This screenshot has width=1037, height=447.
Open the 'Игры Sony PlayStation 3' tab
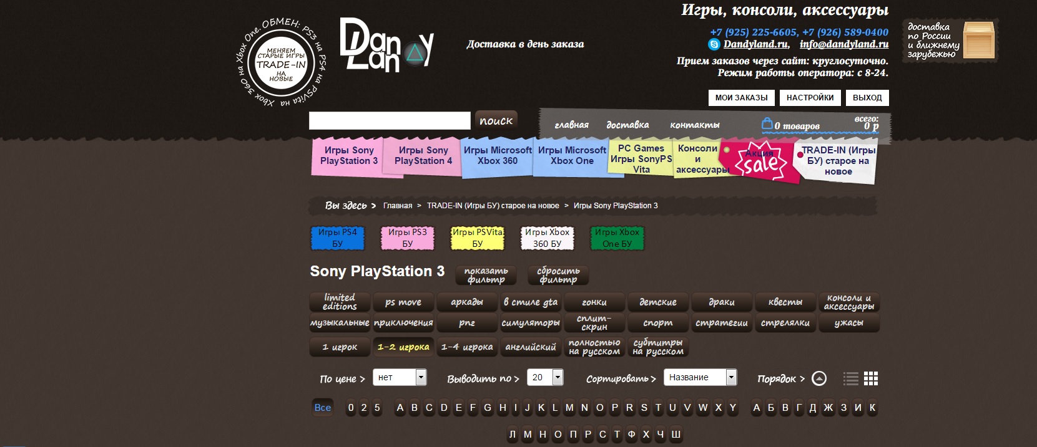click(x=349, y=156)
